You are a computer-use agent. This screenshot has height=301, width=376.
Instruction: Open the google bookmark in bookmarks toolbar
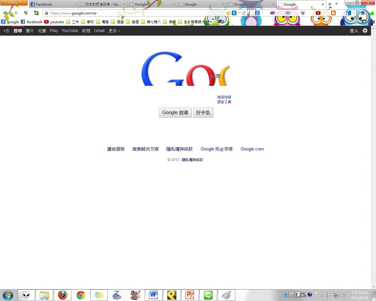10,22
